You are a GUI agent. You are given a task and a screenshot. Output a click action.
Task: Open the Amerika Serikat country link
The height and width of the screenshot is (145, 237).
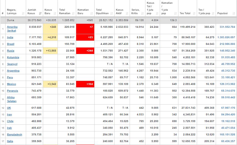pos(12,29)
